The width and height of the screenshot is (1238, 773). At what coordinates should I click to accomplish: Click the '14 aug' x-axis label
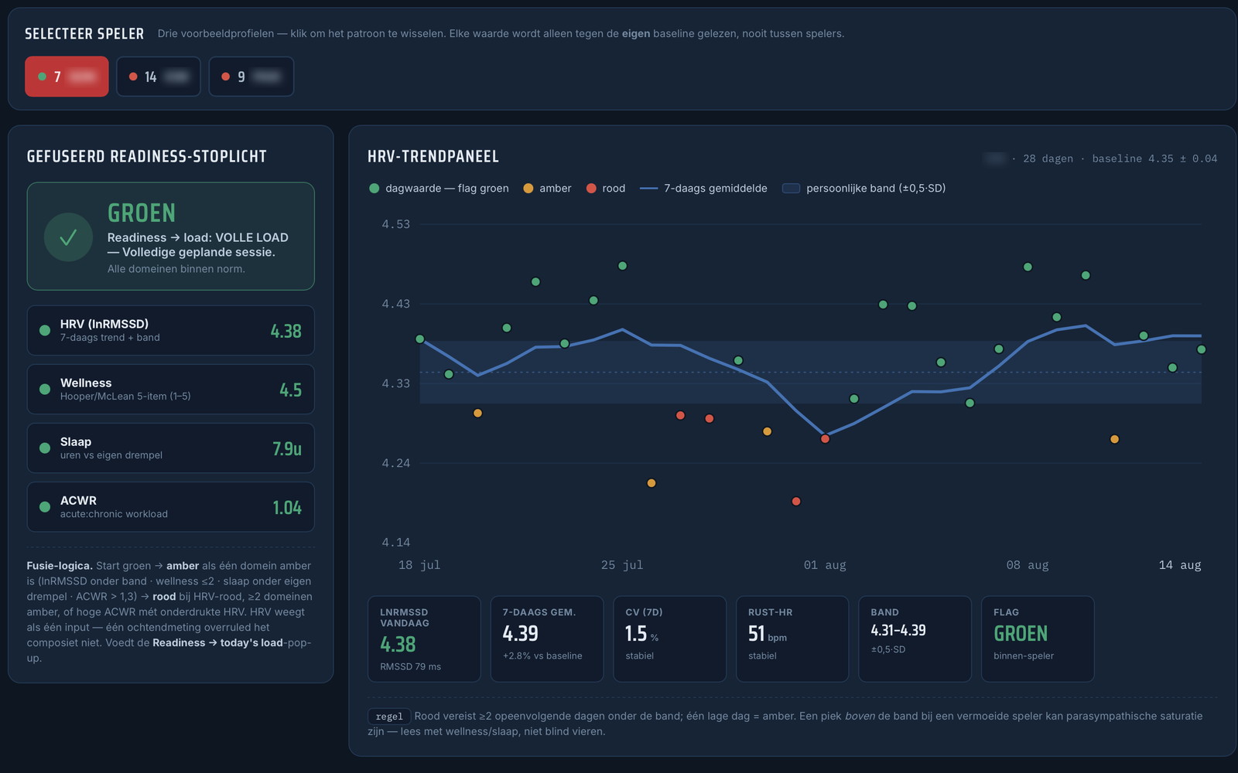[x=1180, y=565]
